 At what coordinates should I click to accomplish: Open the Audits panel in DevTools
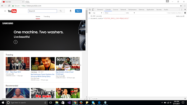166,10
